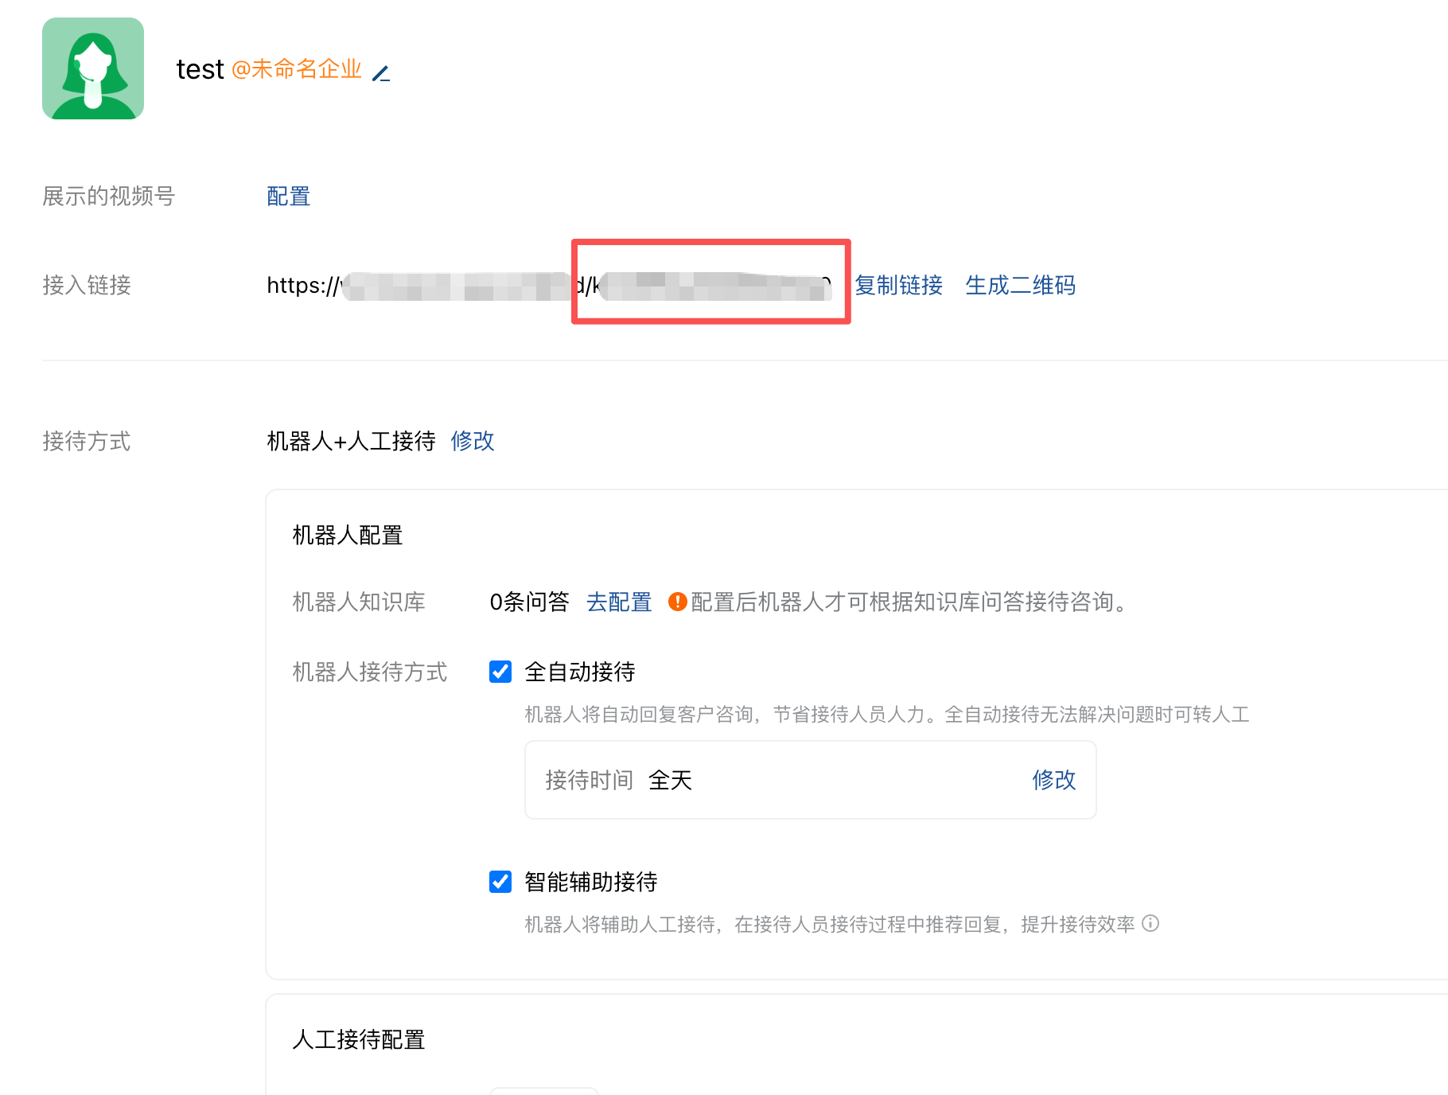Click the 人工接待配置 section heading

(x=359, y=1039)
